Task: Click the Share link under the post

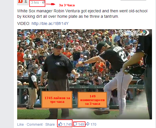Action: click(x=50, y=125)
